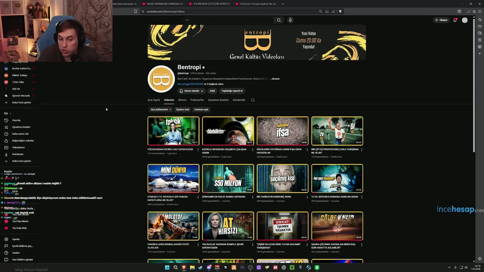Expand Daha fazla göster below Spinnin' Records
Image resolution: width=484 pixels, height=272 pixels.
[22, 102]
